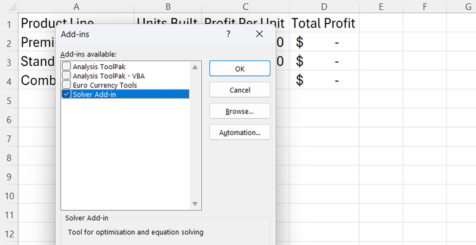The image size is (476, 245).
Task: Select column A header
Action: point(76,6)
